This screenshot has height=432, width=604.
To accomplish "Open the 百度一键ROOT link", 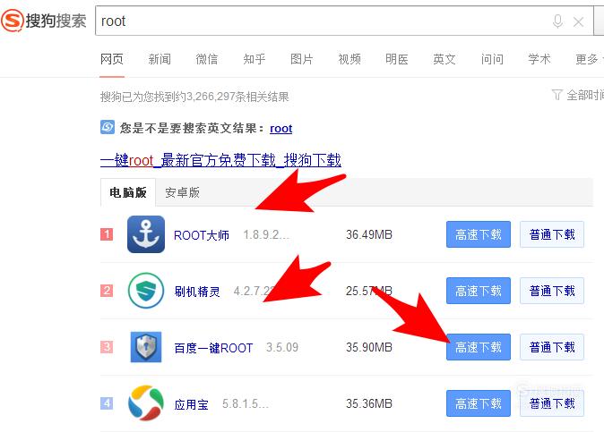I will tap(213, 348).
